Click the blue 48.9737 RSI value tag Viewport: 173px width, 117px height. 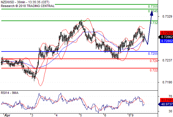(x=166, y=104)
